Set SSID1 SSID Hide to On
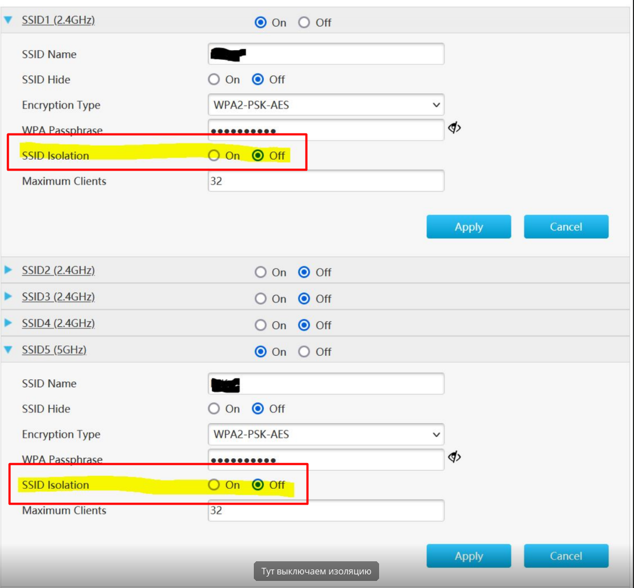The image size is (634, 588). pyautogui.click(x=214, y=80)
